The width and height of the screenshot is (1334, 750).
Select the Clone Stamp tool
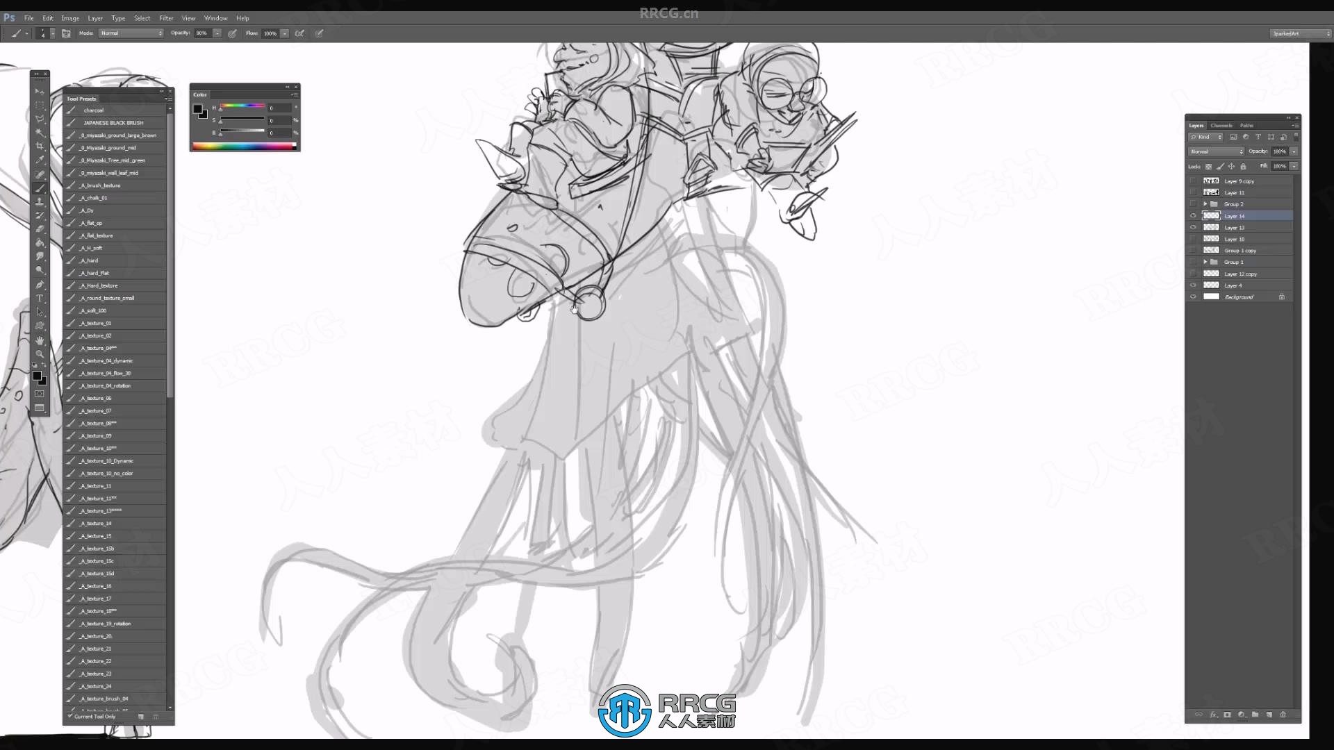[40, 202]
